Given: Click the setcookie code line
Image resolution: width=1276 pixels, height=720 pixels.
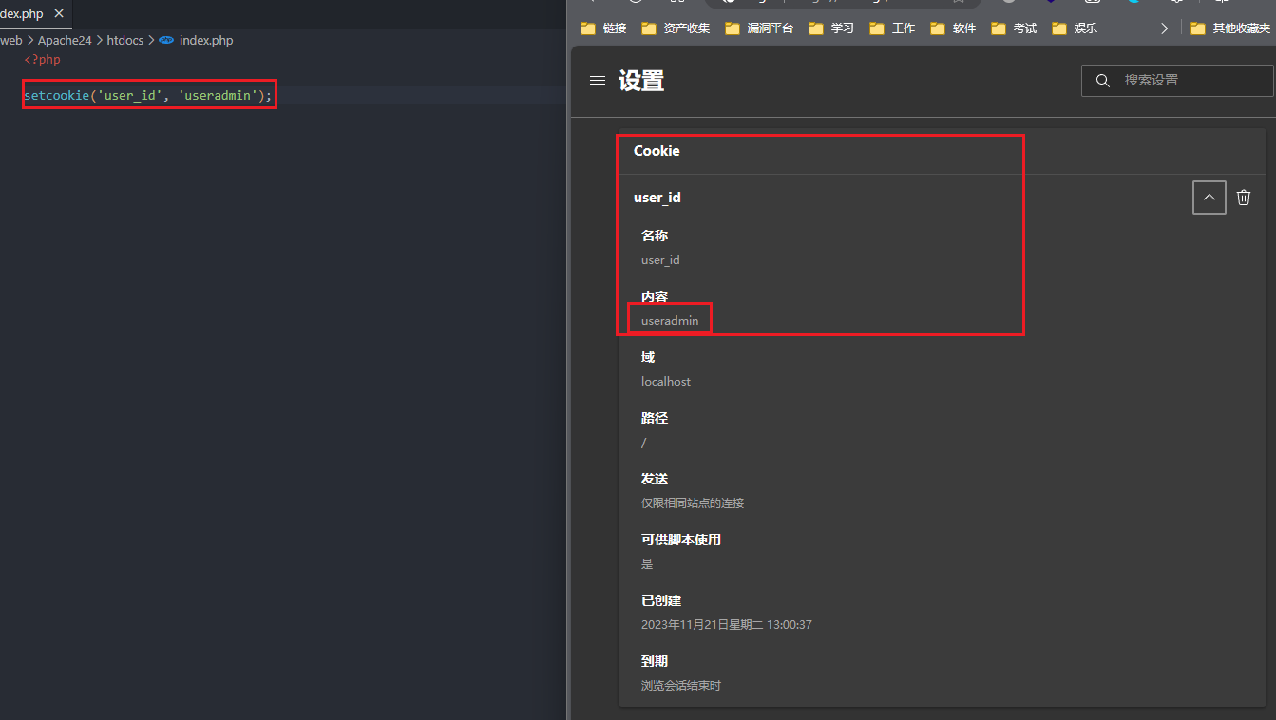Looking at the screenshot, I should tap(148, 95).
